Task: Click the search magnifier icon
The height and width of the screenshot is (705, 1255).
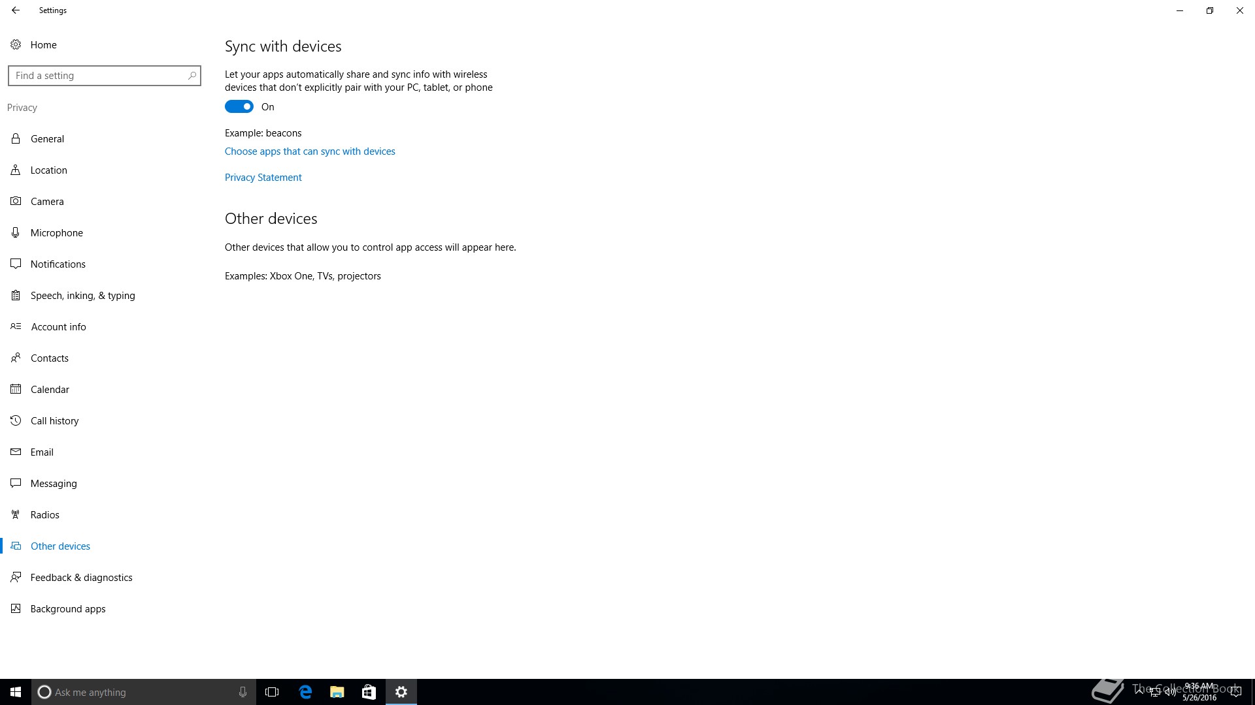Action: [192, 76]
